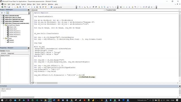The width and height of the screenshot is (181, 102).
Task: Click the Undo arrow in the toolbar
Action: [23, 7]
